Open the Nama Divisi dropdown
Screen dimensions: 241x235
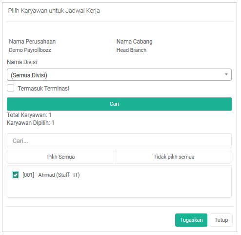(x=119, y=75)
